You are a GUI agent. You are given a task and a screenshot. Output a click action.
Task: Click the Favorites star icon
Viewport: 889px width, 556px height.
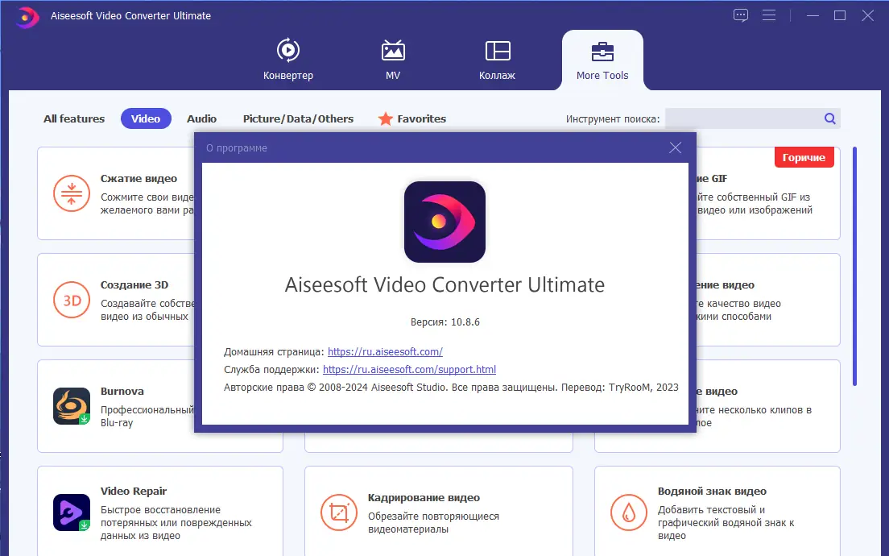click(386, 118)
